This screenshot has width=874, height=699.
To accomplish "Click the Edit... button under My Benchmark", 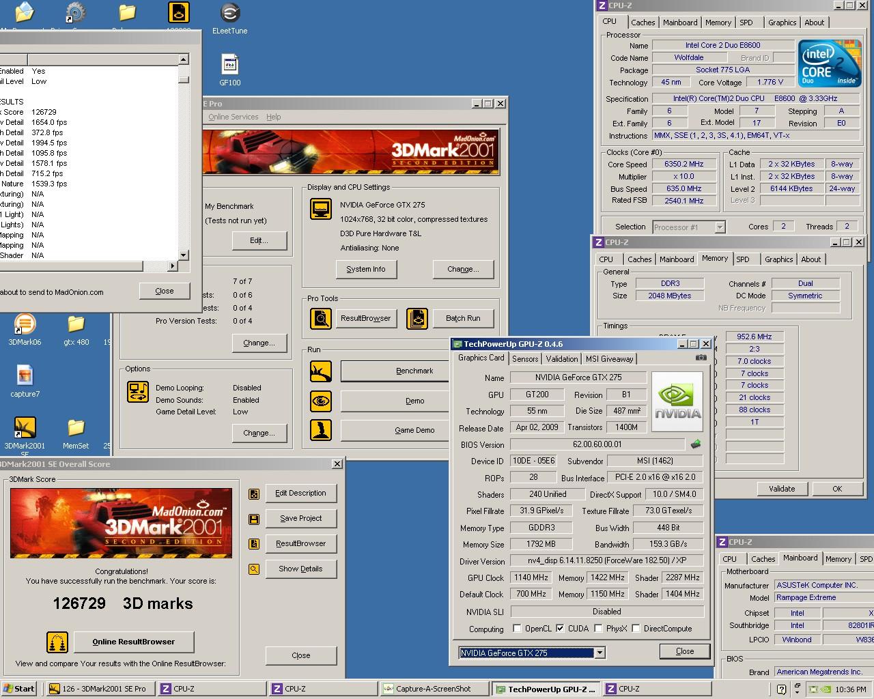I will click(259, 240).
